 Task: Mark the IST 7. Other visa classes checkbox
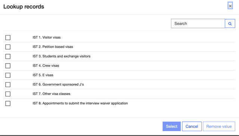pyautogui.click(x=8, y=94)
